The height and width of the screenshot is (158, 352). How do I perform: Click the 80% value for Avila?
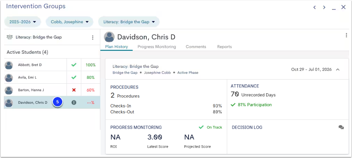point(91,77)
